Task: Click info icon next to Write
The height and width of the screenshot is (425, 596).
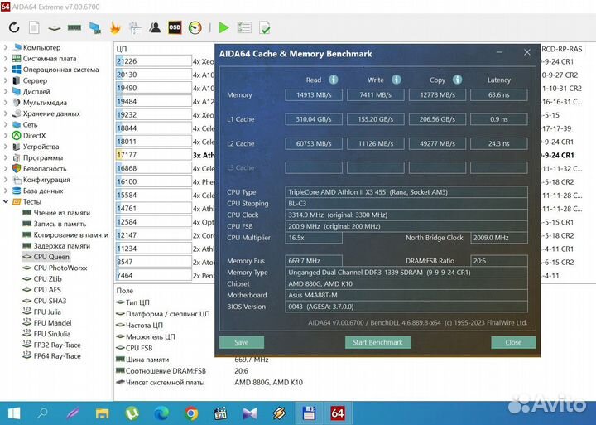Action: [x=397, y=80]
